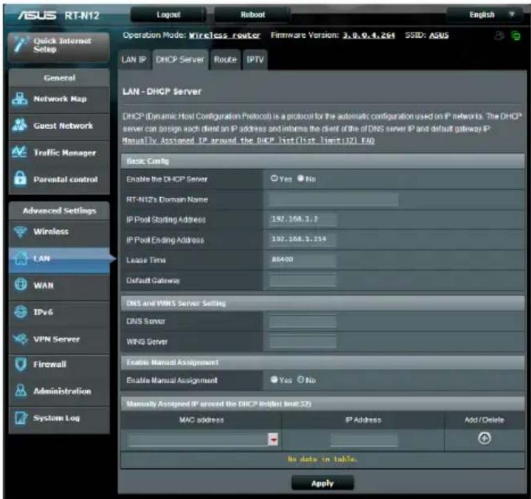Switch to the IPTV tab
The height and width of the screenshot is (499, 531).
(x=255, y=59)
